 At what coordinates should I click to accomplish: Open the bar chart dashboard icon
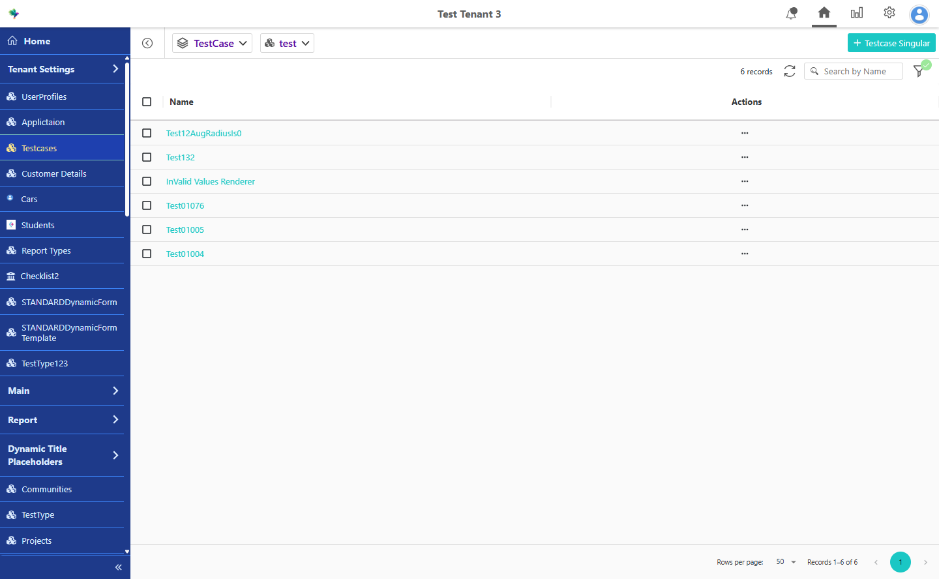(x=857, y=12)
